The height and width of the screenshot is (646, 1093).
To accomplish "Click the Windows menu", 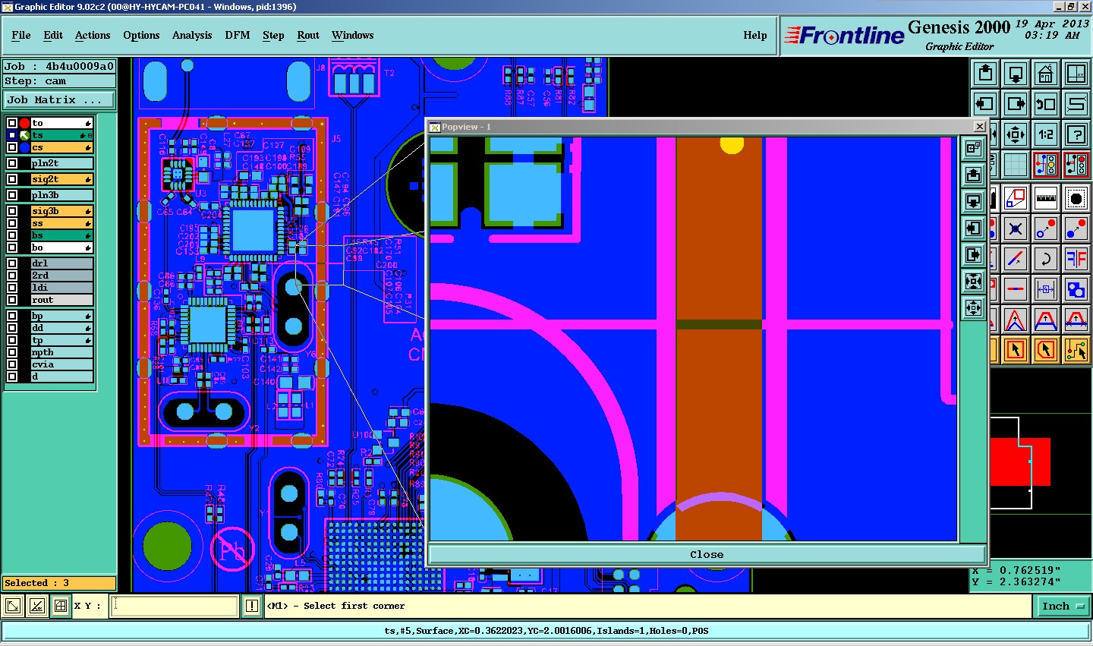I will pos(352,35).
